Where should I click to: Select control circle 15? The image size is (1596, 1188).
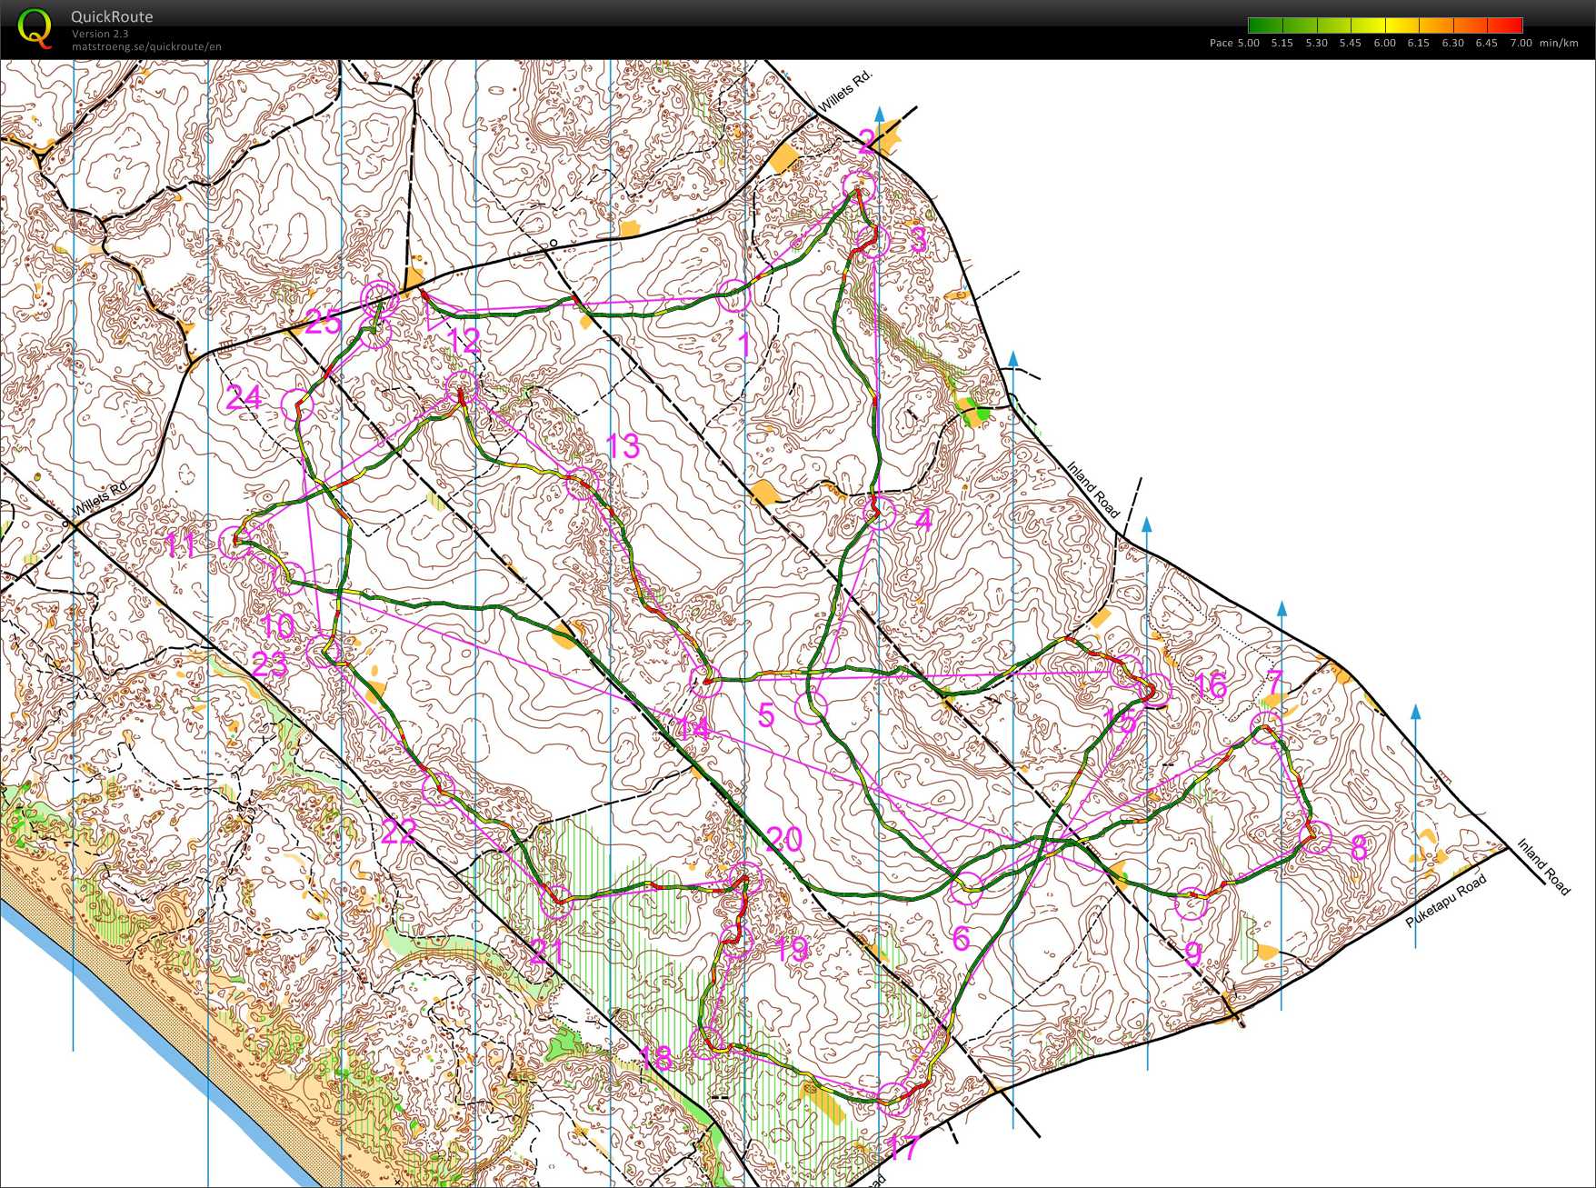(x=1126, y=672)
